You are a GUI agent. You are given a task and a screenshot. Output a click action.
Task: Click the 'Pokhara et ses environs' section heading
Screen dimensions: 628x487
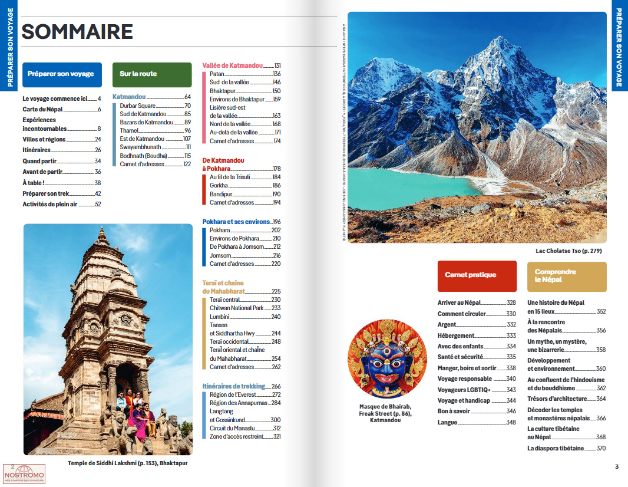tap(242, 222)
